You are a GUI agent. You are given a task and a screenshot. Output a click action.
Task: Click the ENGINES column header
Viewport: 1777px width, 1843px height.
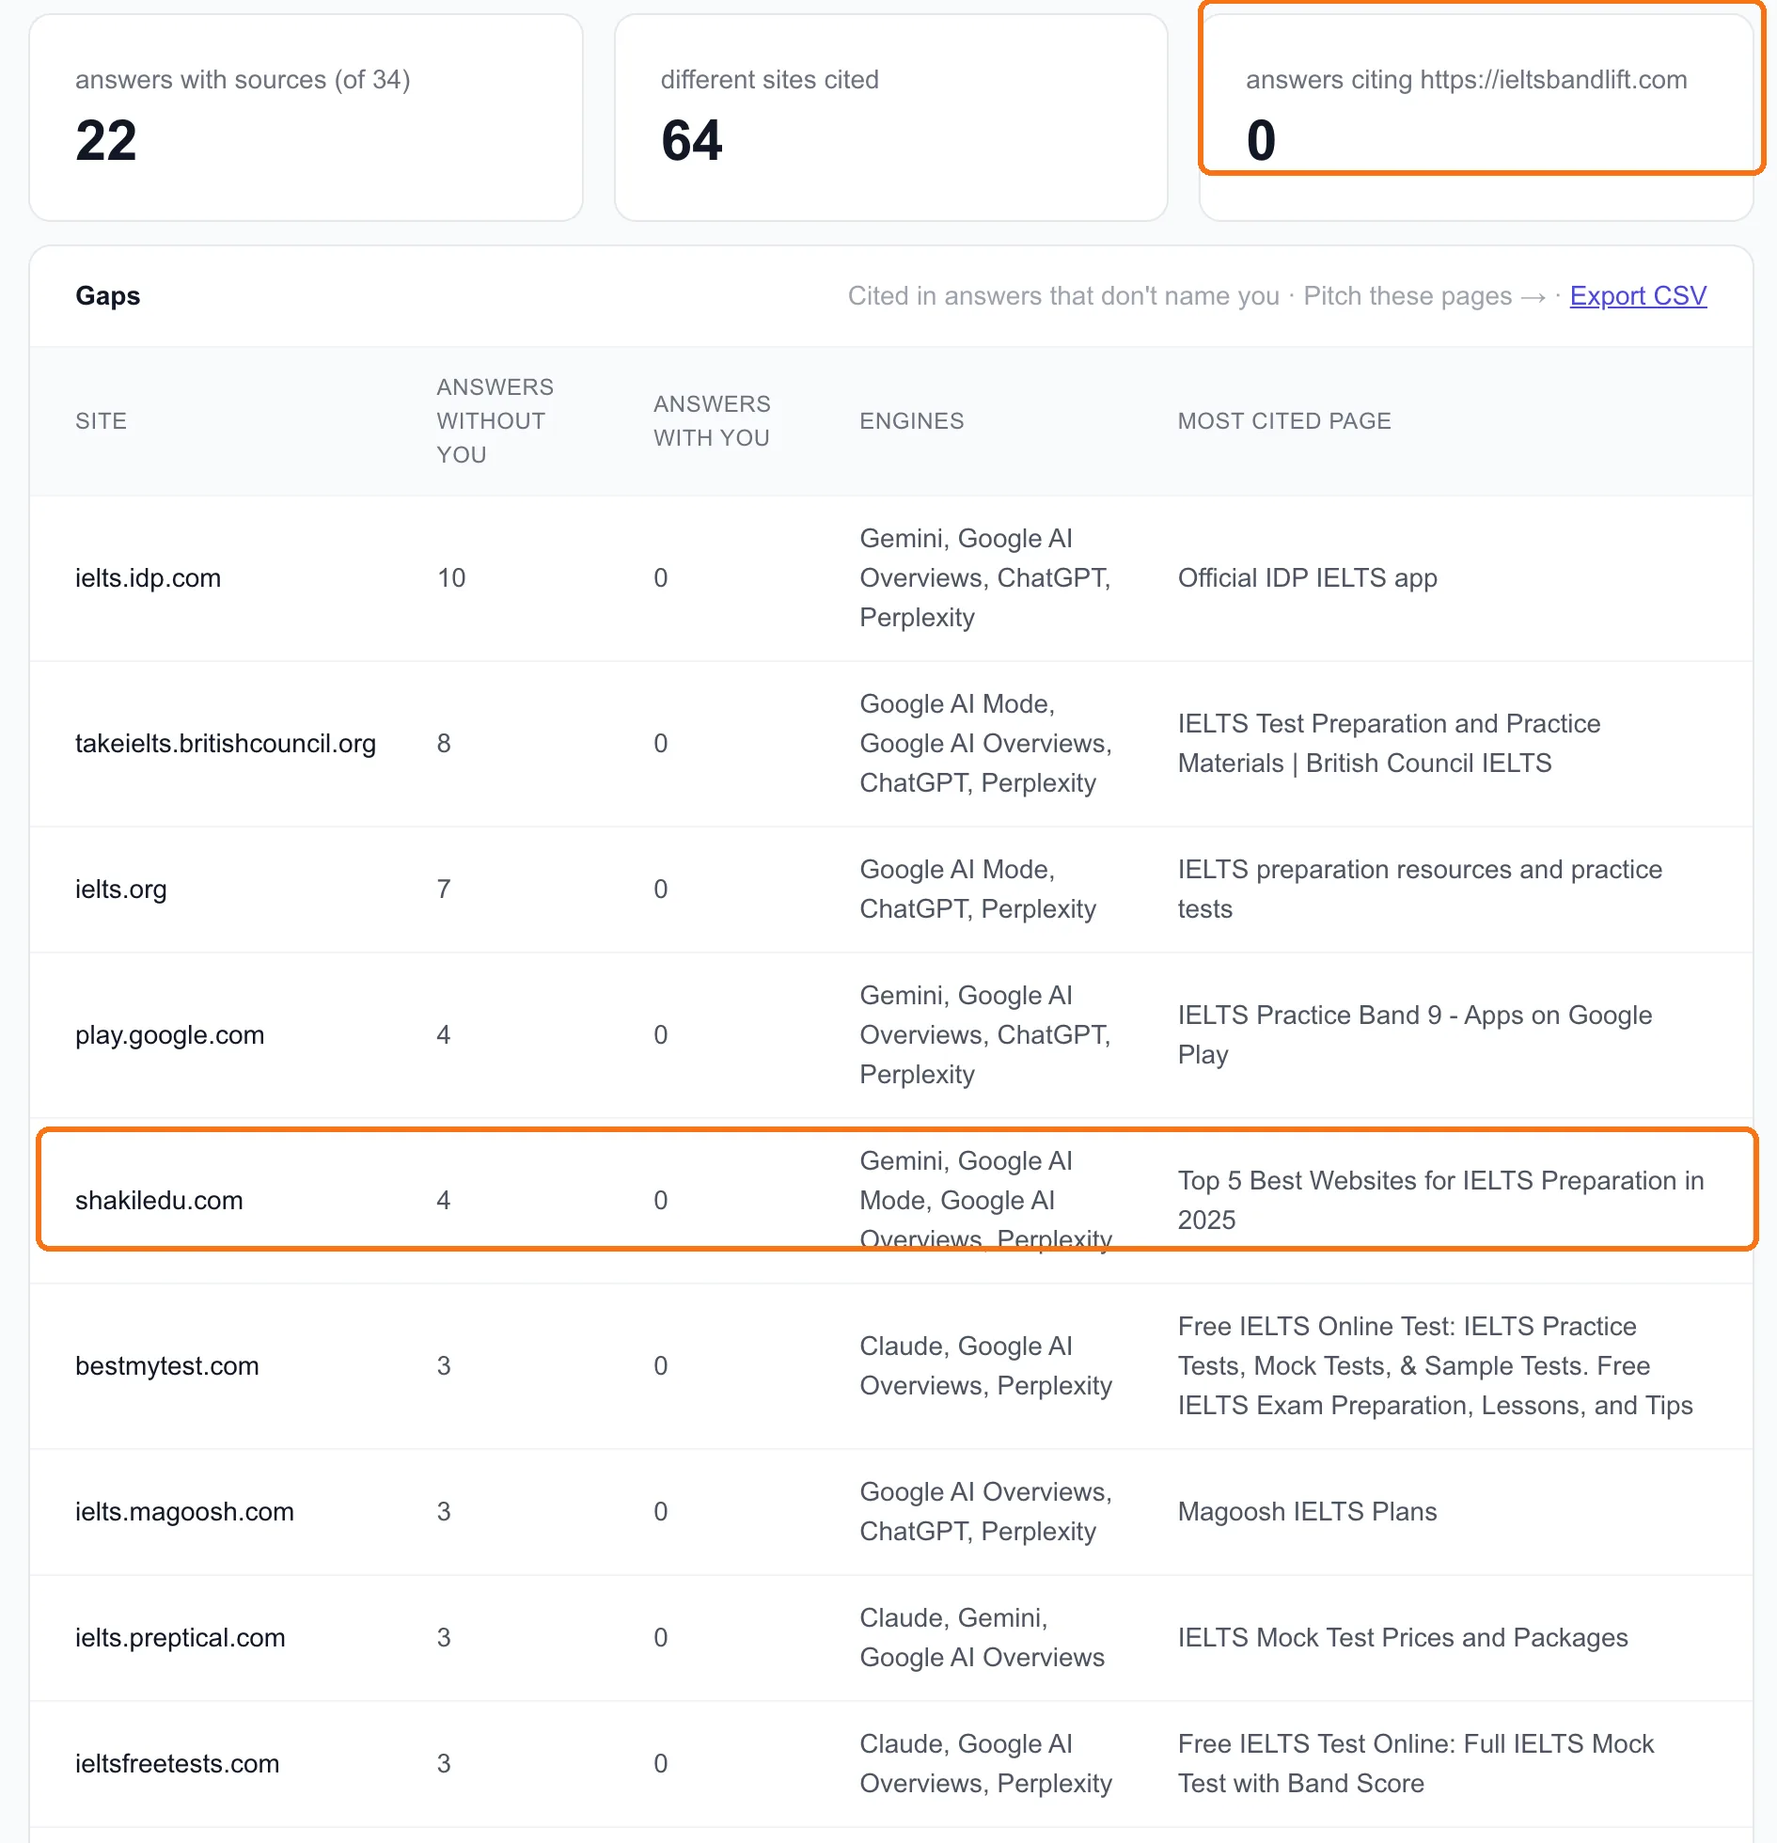[x=911, y=420]
